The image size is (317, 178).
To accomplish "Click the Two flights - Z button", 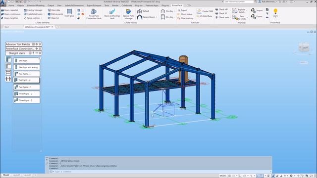I will click(26, 87).
